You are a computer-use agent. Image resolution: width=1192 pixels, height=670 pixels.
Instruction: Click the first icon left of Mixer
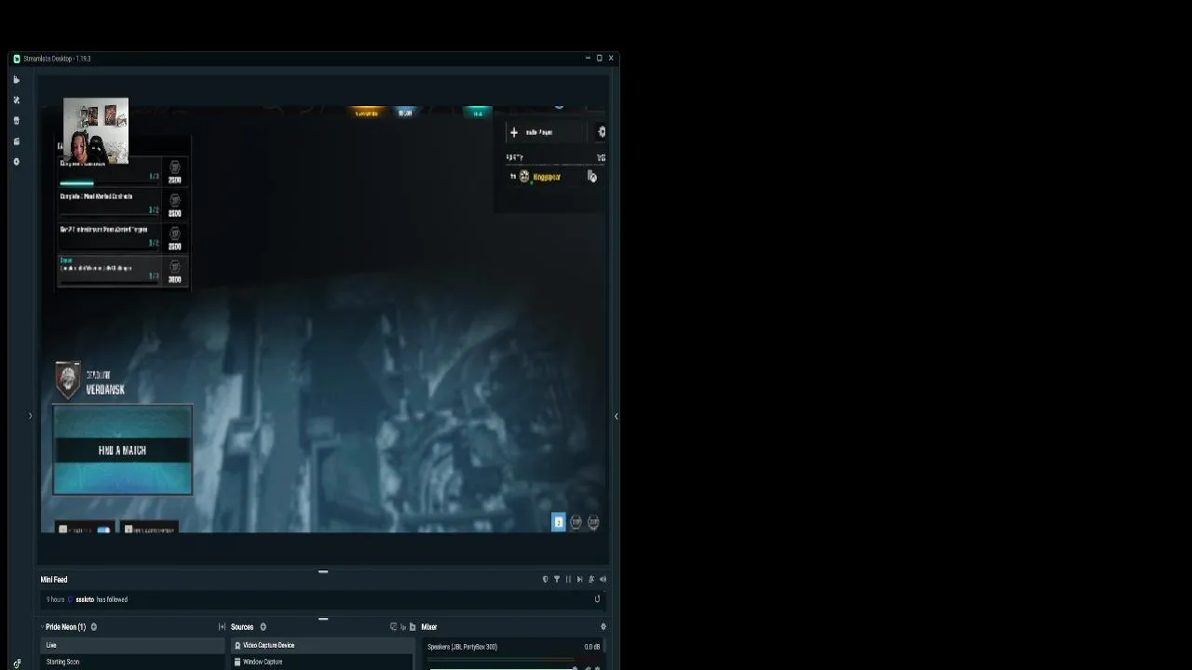394,627
